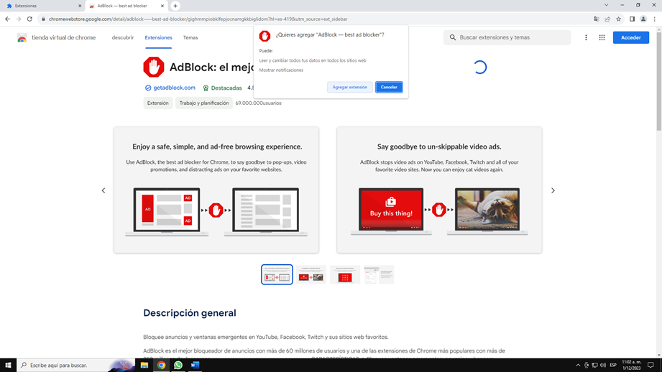Open Word from the taskbar
The height and width of the screenshot is (372, 662).
pos(195,366)
